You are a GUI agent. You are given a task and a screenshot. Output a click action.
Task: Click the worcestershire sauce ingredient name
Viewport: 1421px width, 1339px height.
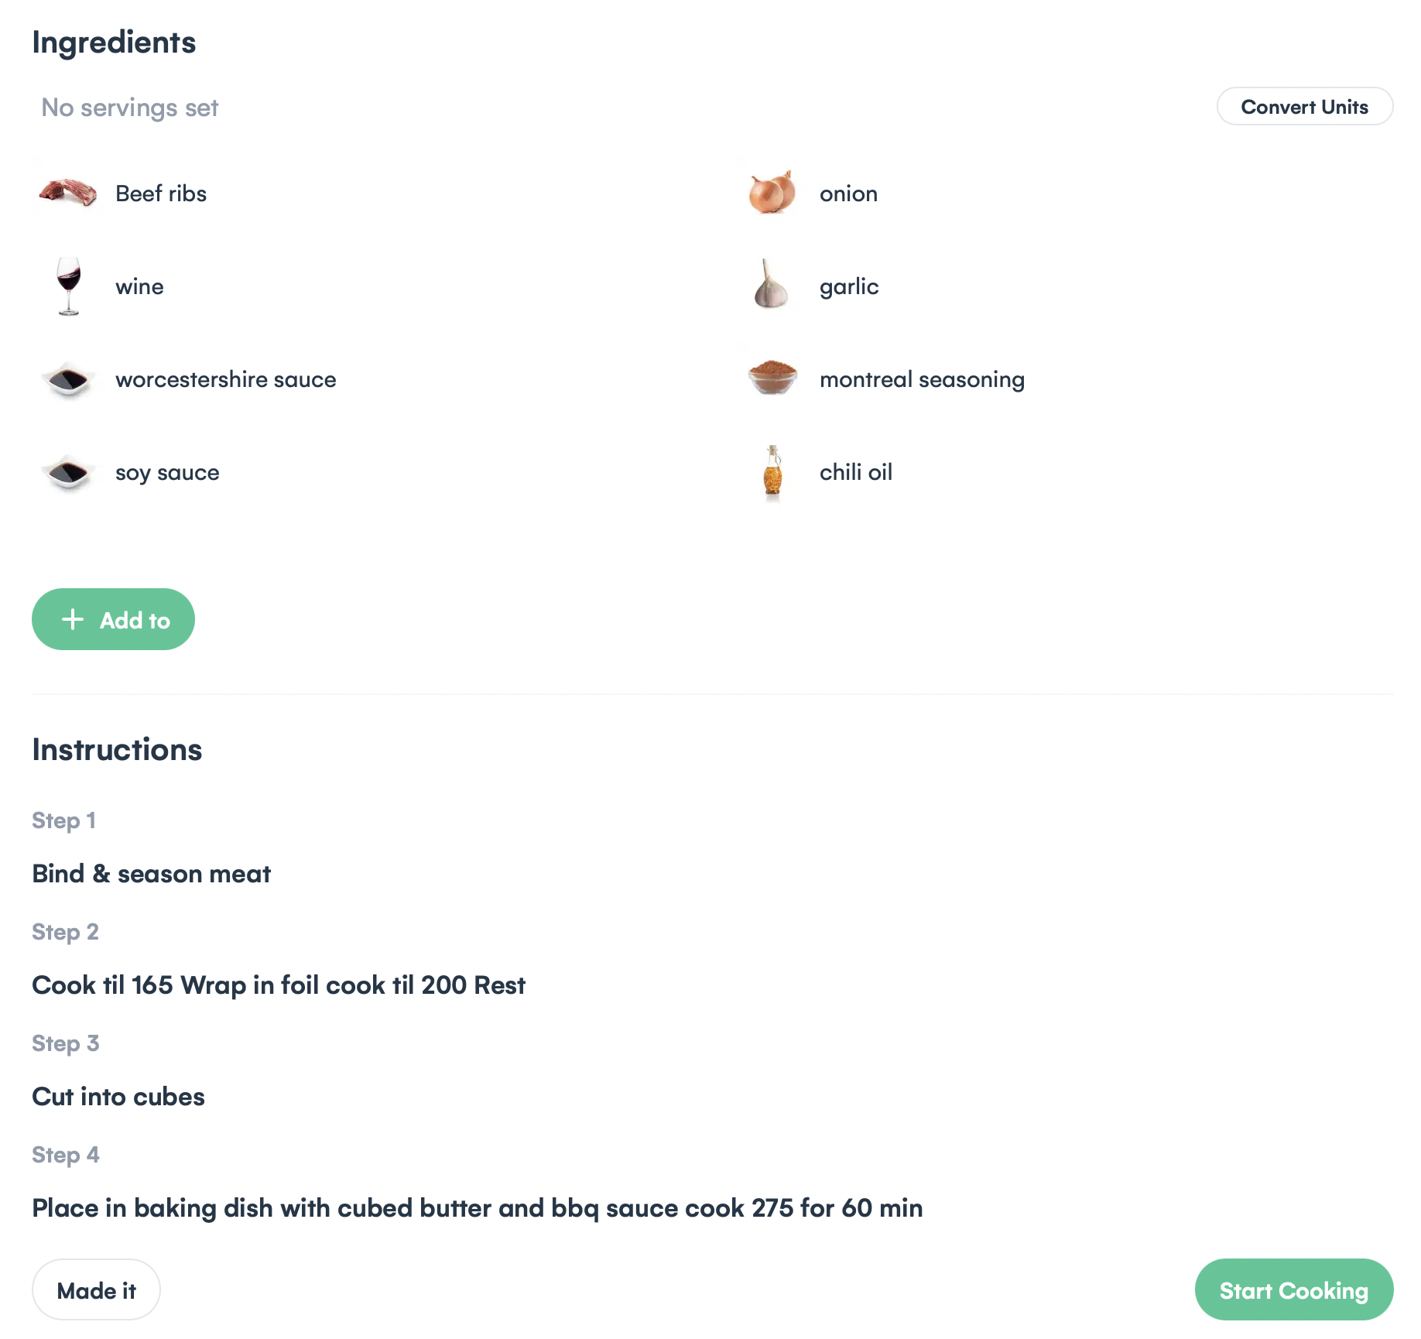click(226, 379)
